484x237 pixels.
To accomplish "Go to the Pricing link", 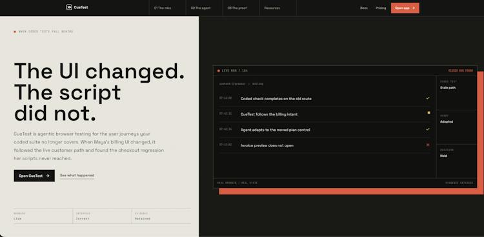I will [x=381, y=8].
